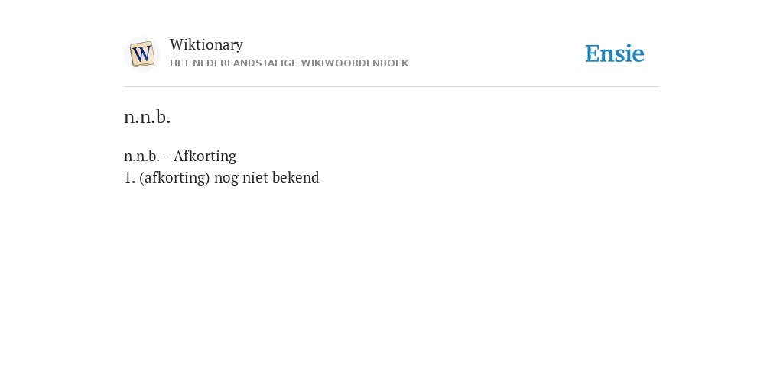The height and width of the screenshot is (391, 783).
Task: Click the letter E of the Ensie logo
Action: pyautogui.click(x=593, y=53)
